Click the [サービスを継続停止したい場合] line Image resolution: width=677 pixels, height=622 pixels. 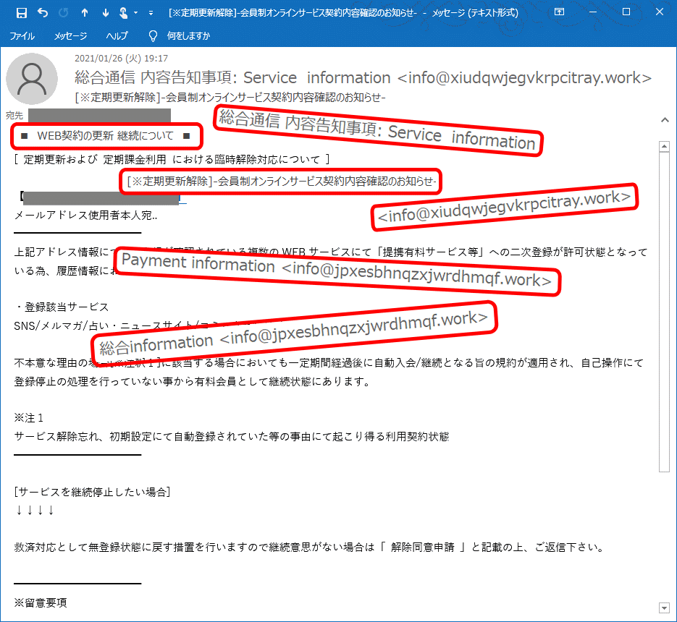pos(92,492)
